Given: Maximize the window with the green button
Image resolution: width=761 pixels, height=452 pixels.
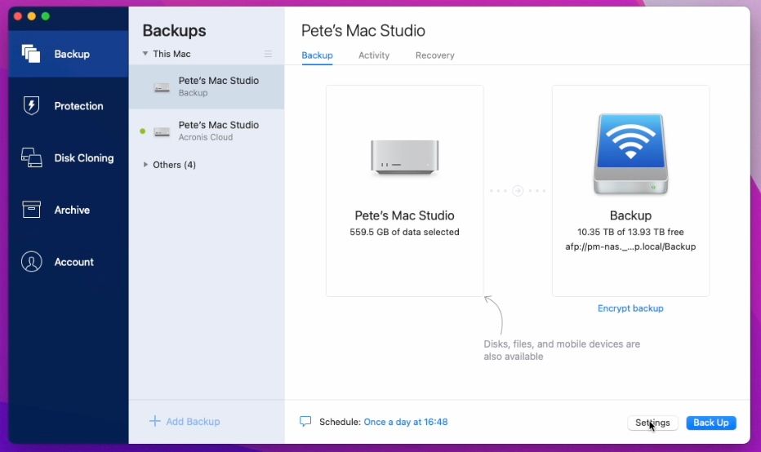Looking at the screenshot, I should (46, 16).
